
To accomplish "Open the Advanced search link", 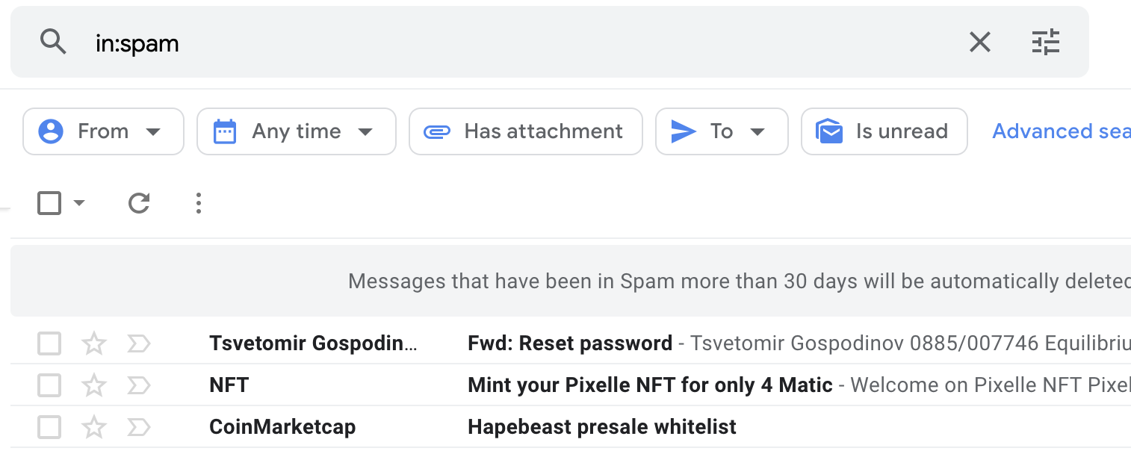I will 1062,131.
